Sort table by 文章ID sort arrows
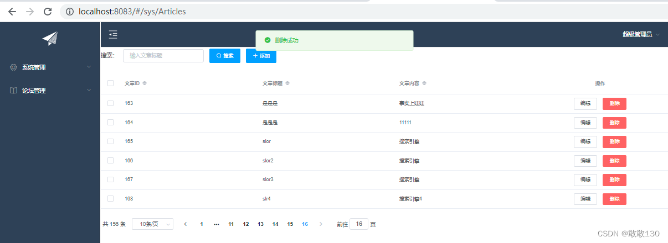Screen dimensions: 668x243 (x=145, y=83)
